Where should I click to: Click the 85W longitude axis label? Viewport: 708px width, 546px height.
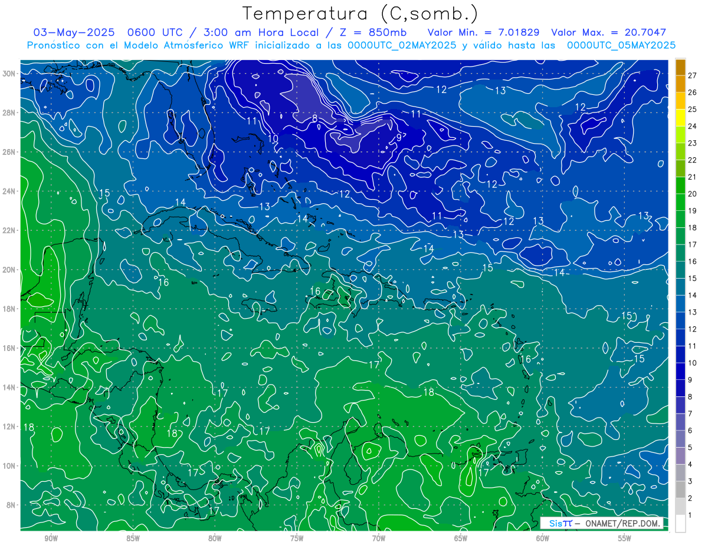[133, 538]
